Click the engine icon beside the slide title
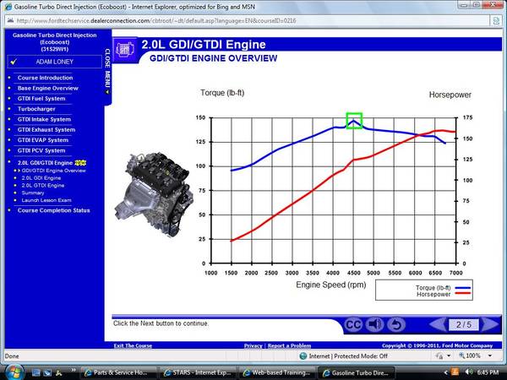 tap(125, 50)
